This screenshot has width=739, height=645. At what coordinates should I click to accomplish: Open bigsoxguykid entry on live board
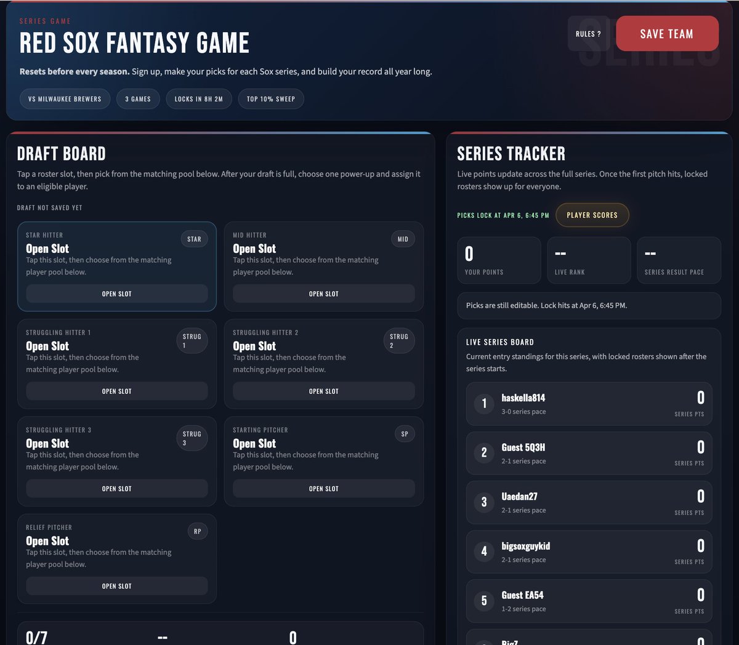tap(589, 551)
